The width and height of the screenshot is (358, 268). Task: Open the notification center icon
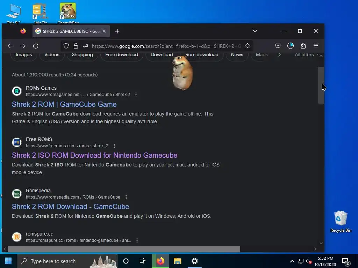point(346,261)
